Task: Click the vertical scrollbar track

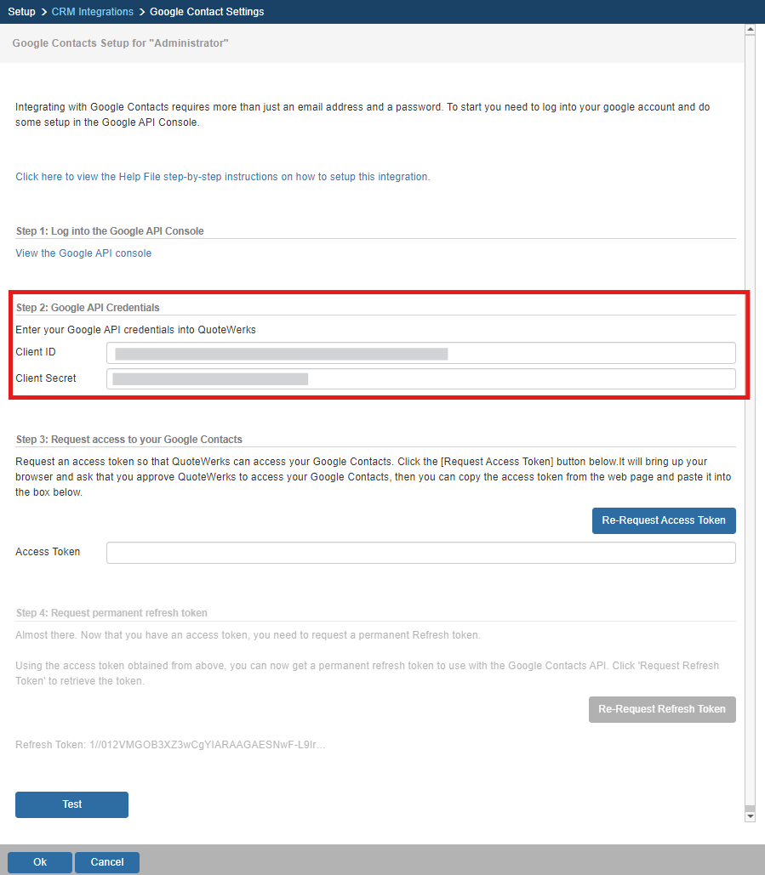Action: point(750,423)
